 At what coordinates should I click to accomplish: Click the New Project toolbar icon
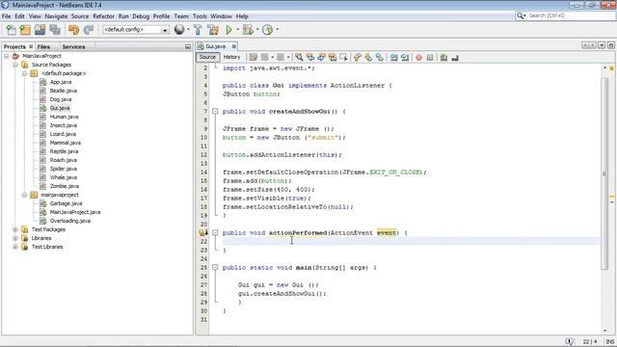click(x=25, y=30)
